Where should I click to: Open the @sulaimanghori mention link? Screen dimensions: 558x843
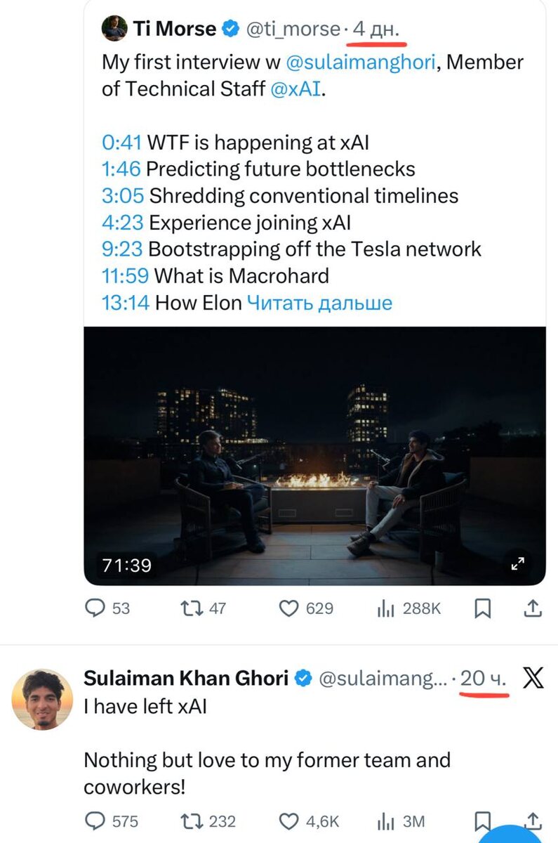point(362,62)
